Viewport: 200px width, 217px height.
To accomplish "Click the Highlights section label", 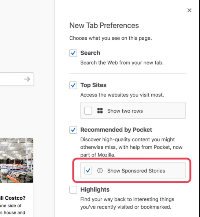I will click(x=95, y=189).
